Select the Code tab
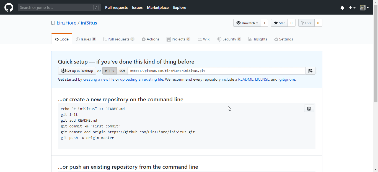The height and width of the screenshot is (172, 378). coord(62,39)
